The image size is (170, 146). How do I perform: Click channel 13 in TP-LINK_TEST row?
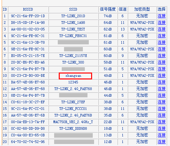(x=122, y=29)
